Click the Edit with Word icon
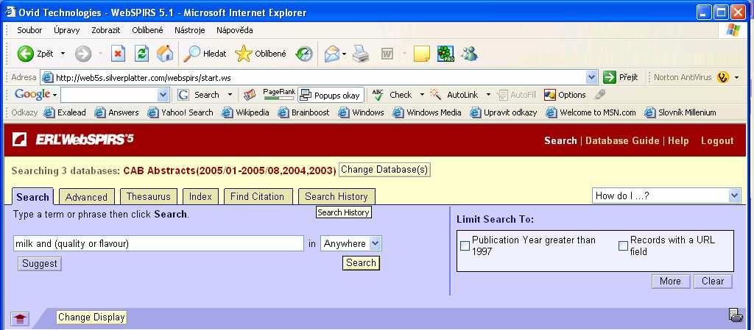Image resolution: width=754 pixels, height=330 pixels. (387, 54)
